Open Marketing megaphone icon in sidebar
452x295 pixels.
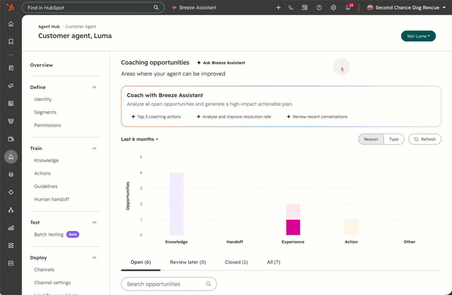(11, 86)
